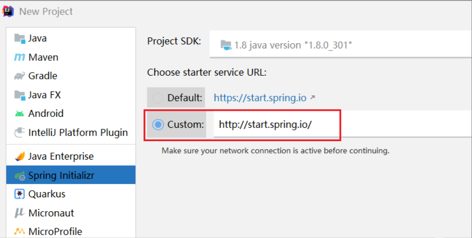
Task: Click the Java Enterprise flame icon
Action: 20,157
